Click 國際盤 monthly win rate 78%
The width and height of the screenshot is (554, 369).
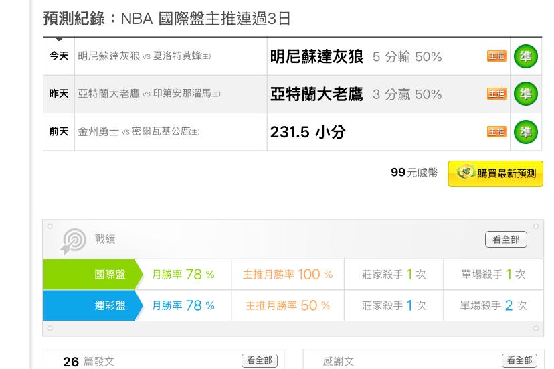point(183,275)
